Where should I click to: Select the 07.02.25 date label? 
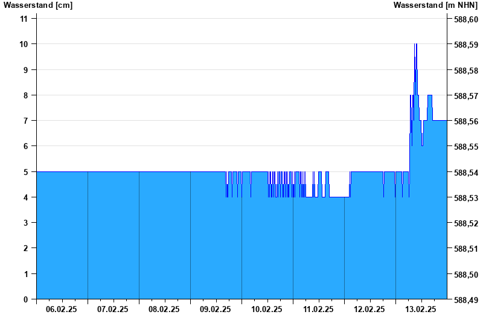113,309
